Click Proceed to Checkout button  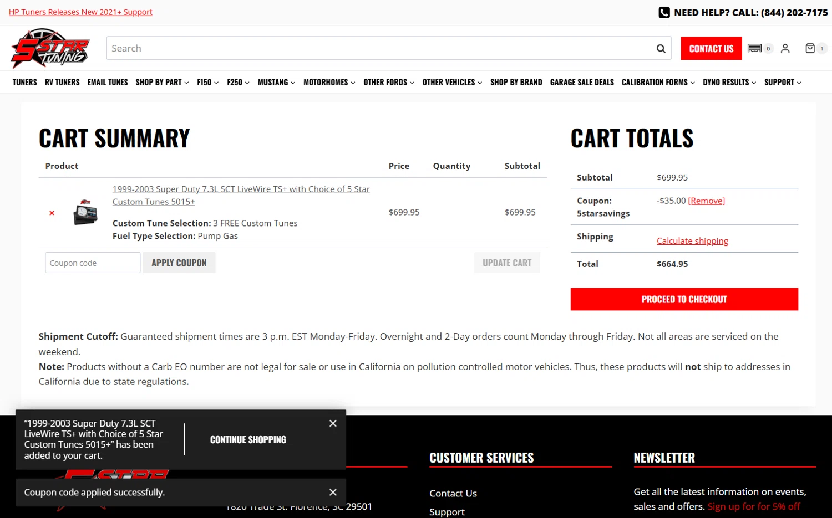[x=684, y=299]
